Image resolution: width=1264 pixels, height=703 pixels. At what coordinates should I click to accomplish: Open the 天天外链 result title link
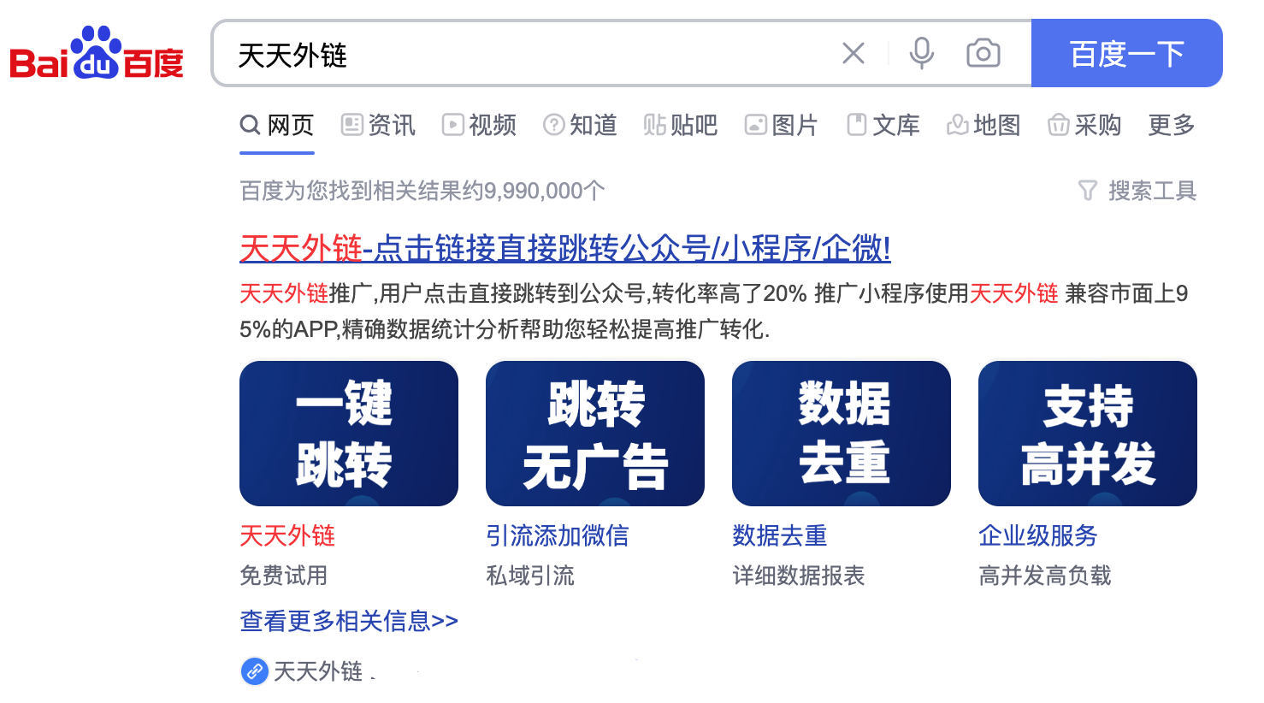coord(565,249)
